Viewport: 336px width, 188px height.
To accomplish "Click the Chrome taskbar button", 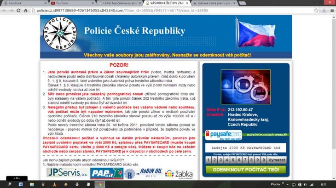I will [x=100, y=184].
